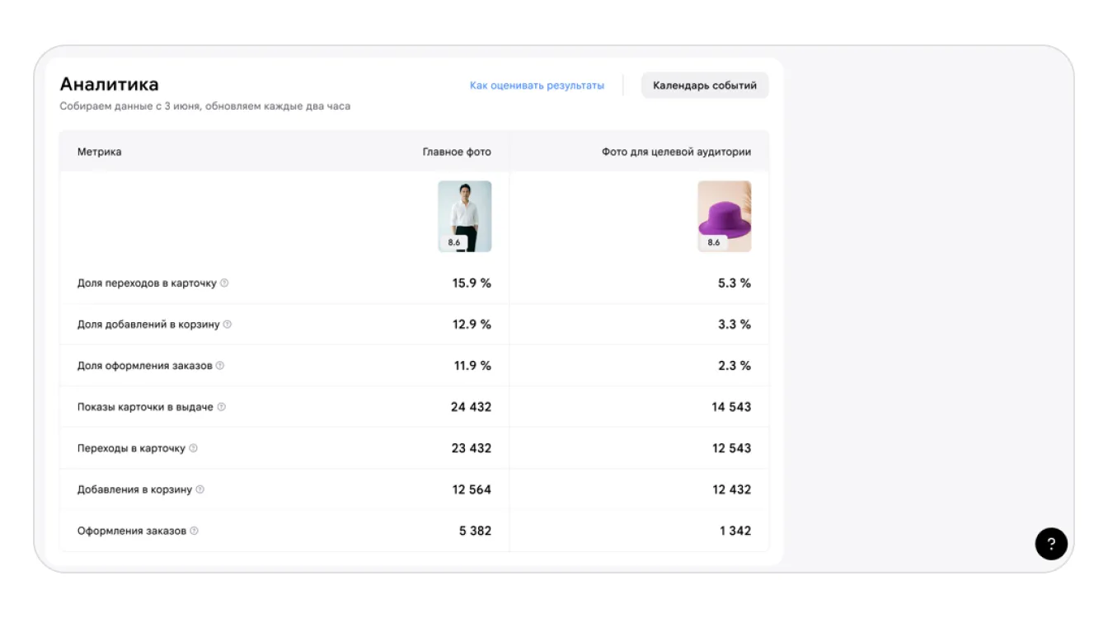Select the 11.9 % value

(472, 365)
